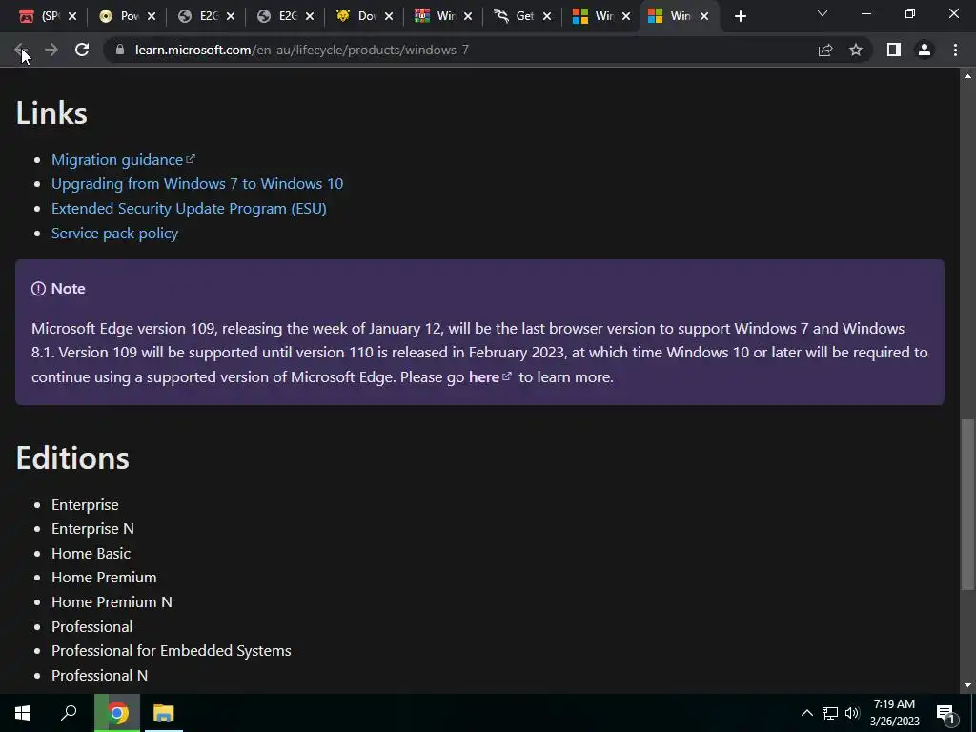Show hidden system tray icons
976x732 pixels.
(x=806, y=713)
